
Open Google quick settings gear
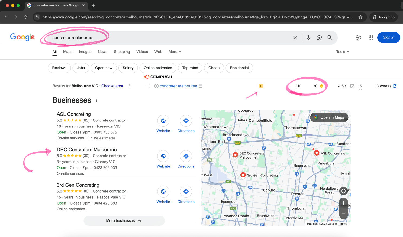click(358, 38)
